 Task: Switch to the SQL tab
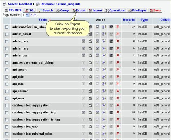point(30,10)
